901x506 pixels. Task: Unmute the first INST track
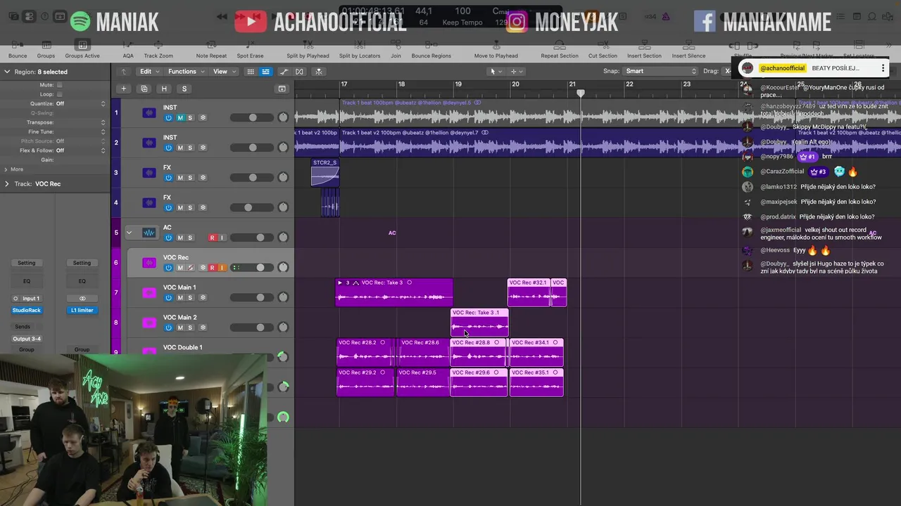[180, 118]
